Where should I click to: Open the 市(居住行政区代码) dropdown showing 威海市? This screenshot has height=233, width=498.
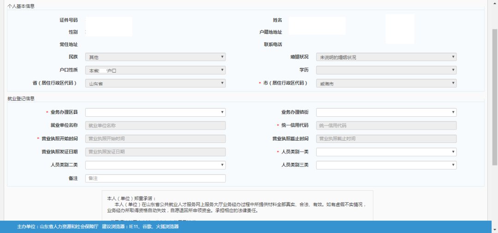[x=386, y=83]
